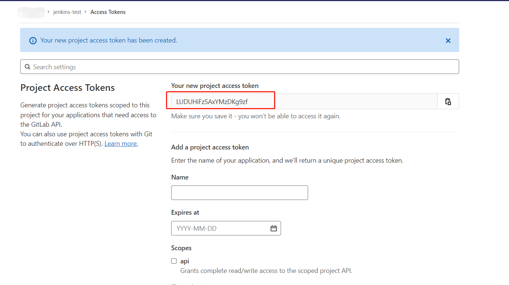Click the Name input field
The height and width of the screenshot is (285, 509).
pyautogui.click(x=239, y=193)
